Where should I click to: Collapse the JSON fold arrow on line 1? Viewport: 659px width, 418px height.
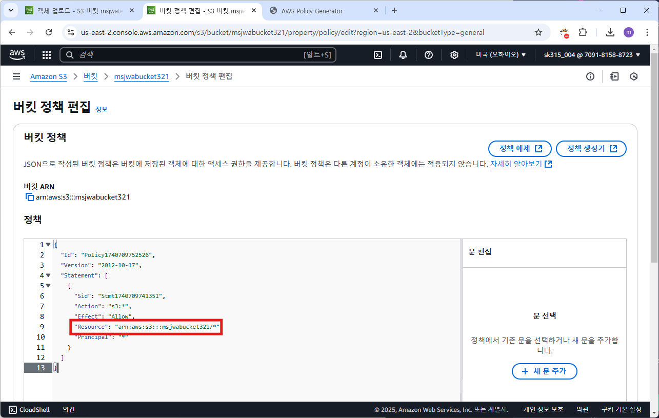click(48, 245)
